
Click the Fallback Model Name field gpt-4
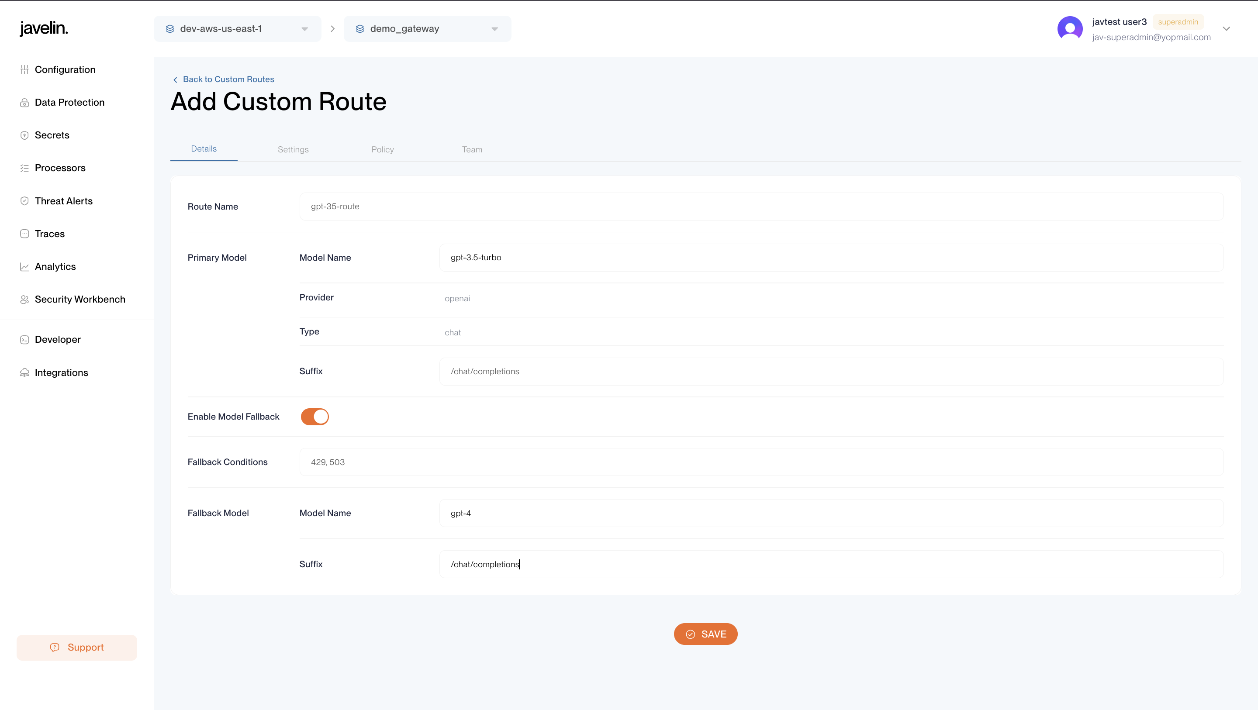(x=831, y=513)
